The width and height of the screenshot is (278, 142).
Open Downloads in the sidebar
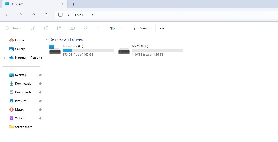pyautogui.click(x=23, y=84)
